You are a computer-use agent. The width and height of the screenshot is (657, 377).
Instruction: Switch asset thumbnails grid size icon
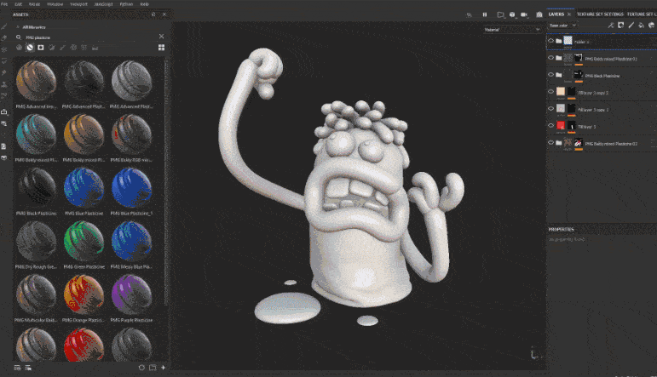coord(161,48)
